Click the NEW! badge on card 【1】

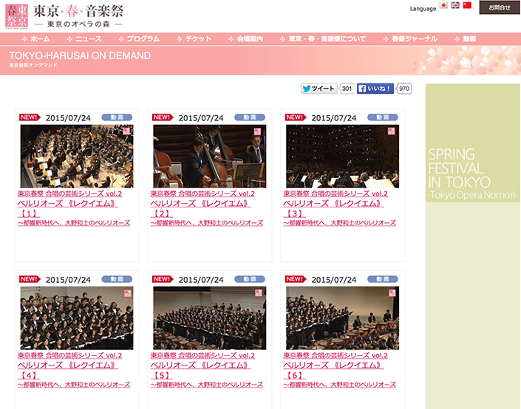coord(30,117)
